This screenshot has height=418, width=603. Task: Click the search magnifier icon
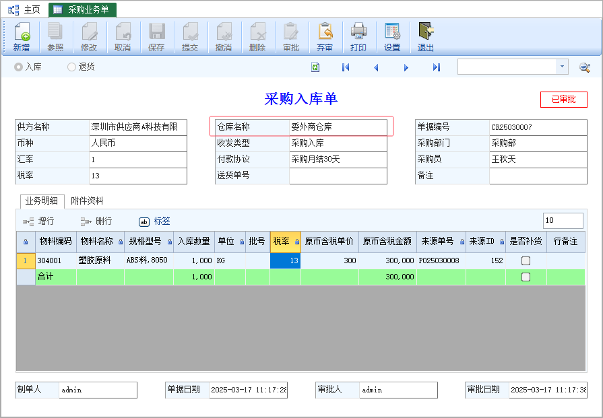(585, 67)
